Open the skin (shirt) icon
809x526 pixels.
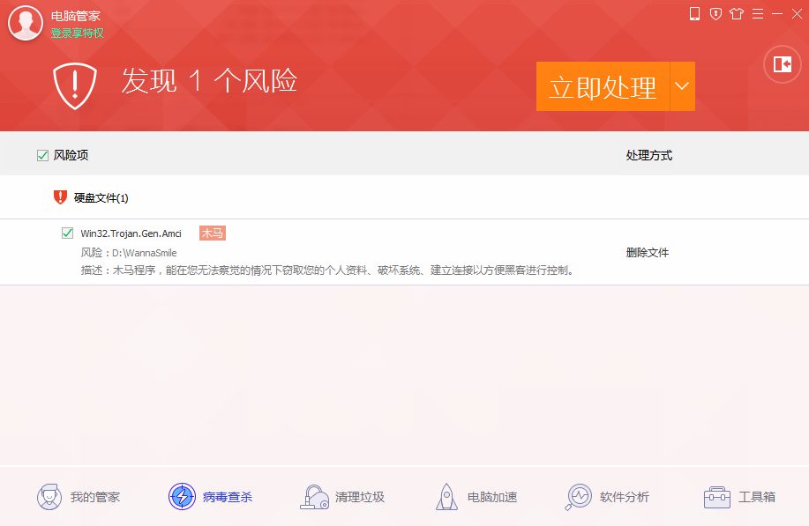pos(737,14)
